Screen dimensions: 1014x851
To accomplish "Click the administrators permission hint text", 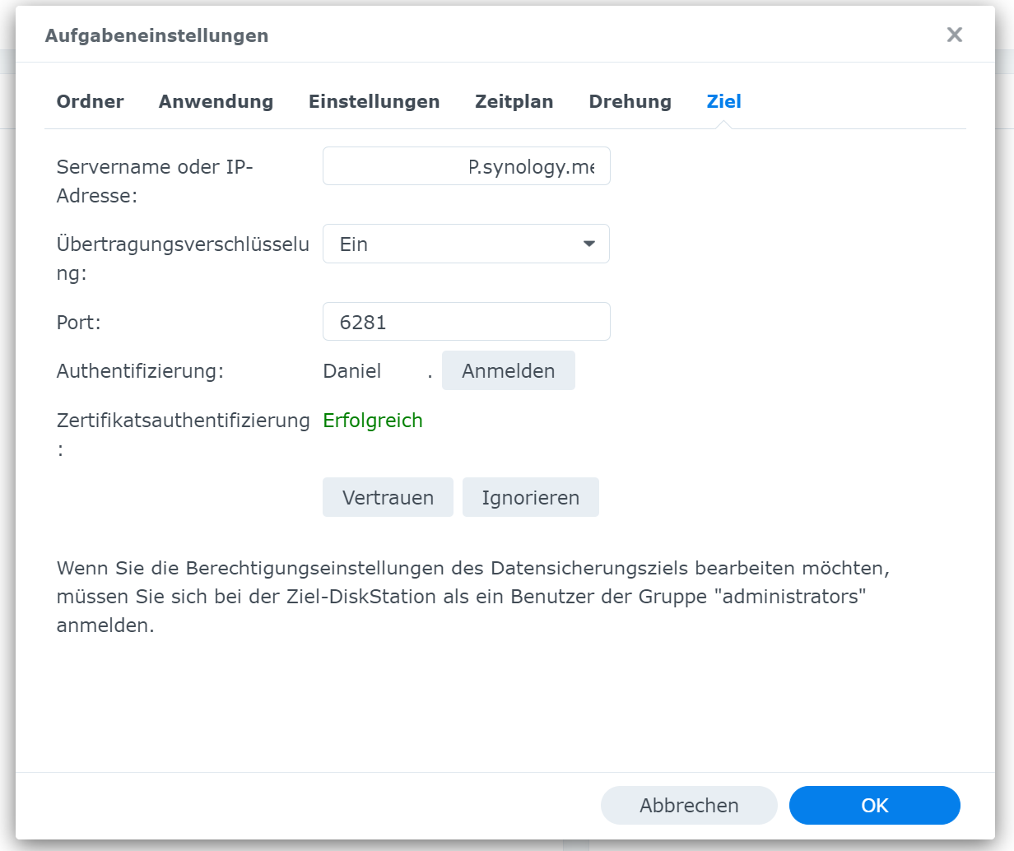I will pos(472,597).
